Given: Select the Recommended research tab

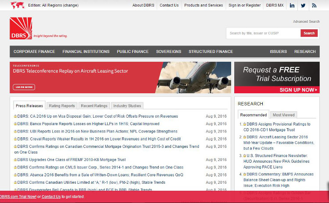Looking at the screenshot, I should tap(254, 115).
